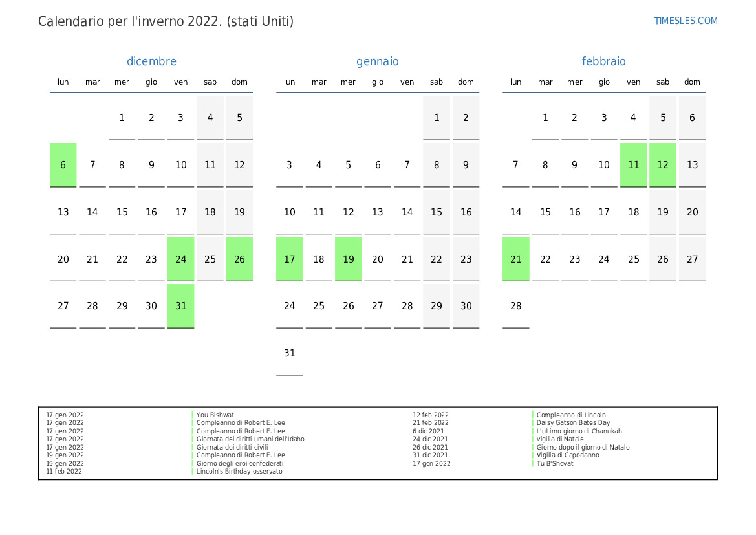Select highlighted 24 dicembre, vigilia di Natale

point(181,259)
